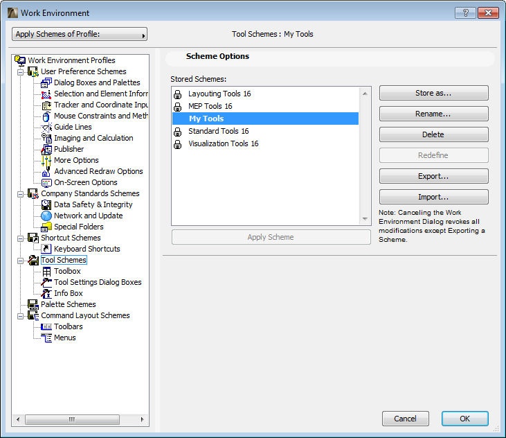Select Guide Lines in the tree

pyautogui.click(x=73, y=127)
